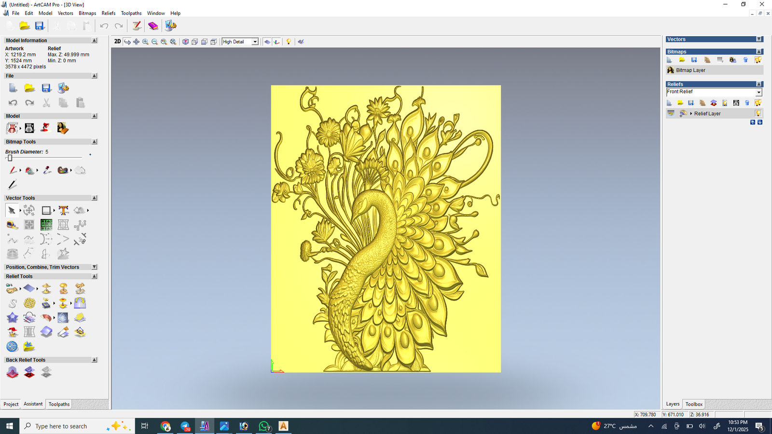Image resolution: width=772 pixels, height=434 pixels.
Task: Click the Brush Diameter slider
Action: tap(10, 158)
